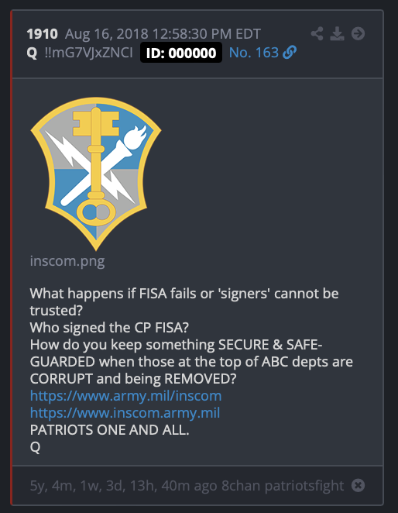Screen dimensions: 398x513
Task: Click the tripcode !!mG7VJxZNCI
Action: pos(88,53)
